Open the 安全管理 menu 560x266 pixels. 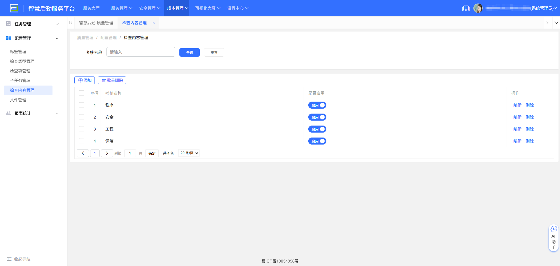(x=148, y=8)
